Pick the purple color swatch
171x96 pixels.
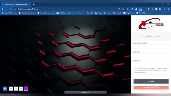tap(26, 89)
